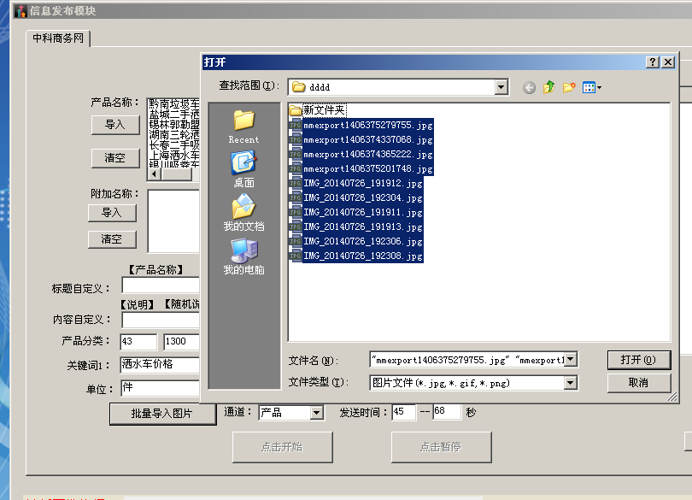
Task: Open the 通道 产品 dropdown
Action: click(x=316, y=413)
